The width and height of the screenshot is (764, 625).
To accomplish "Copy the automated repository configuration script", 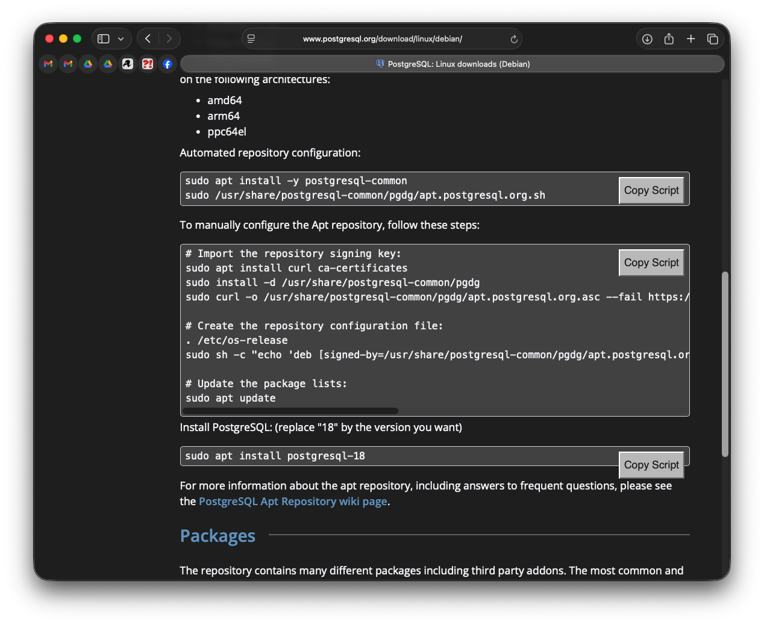I will (x=651, y=190).
